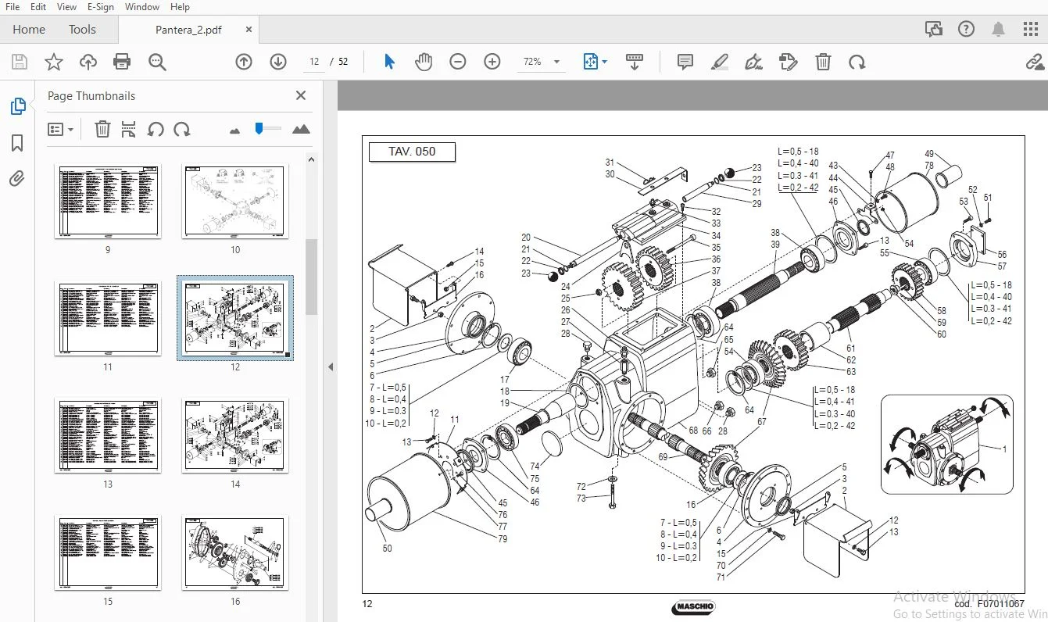This screenshot has width=1048, height=622.
Task: Upload the file with the cloud arrow icon
Action: pos(88,62)
